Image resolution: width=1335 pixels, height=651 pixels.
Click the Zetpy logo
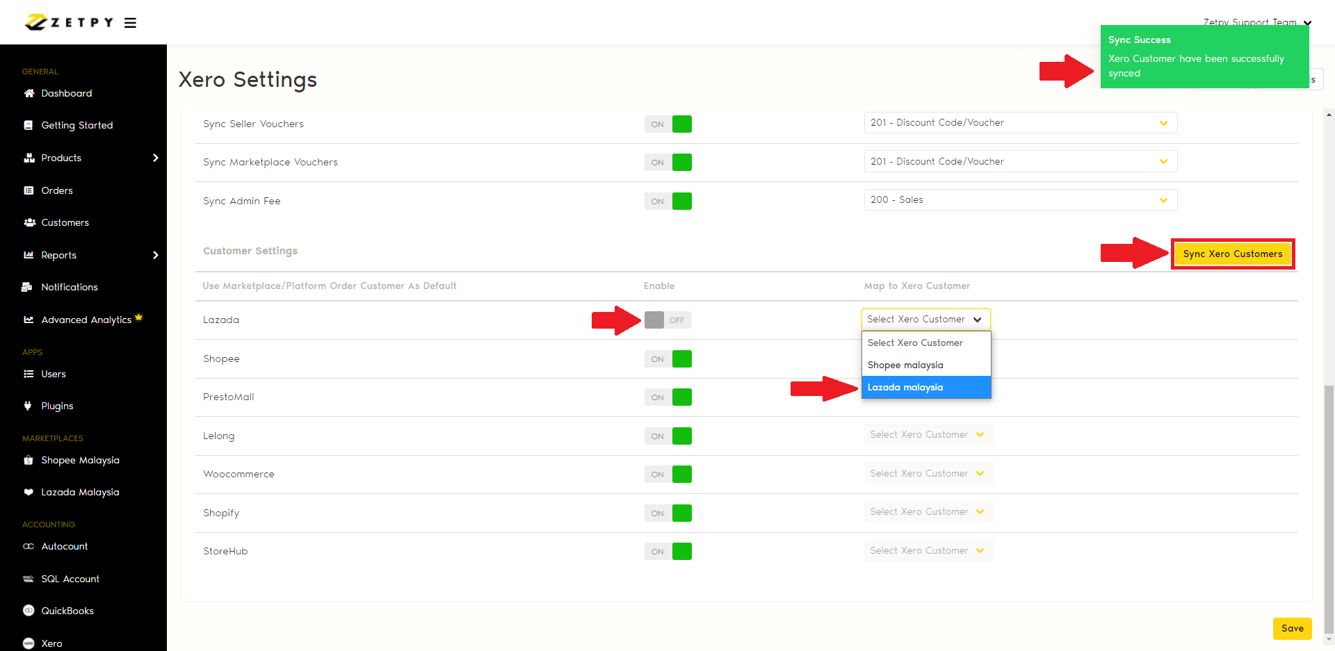tap(69, 22)
